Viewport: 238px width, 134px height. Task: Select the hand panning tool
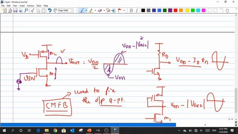click(227, 10)
